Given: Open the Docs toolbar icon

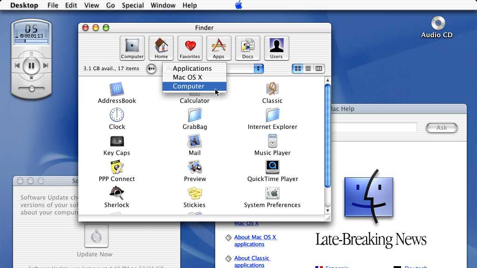Looking at the screenshot, I should coord(248,48).
